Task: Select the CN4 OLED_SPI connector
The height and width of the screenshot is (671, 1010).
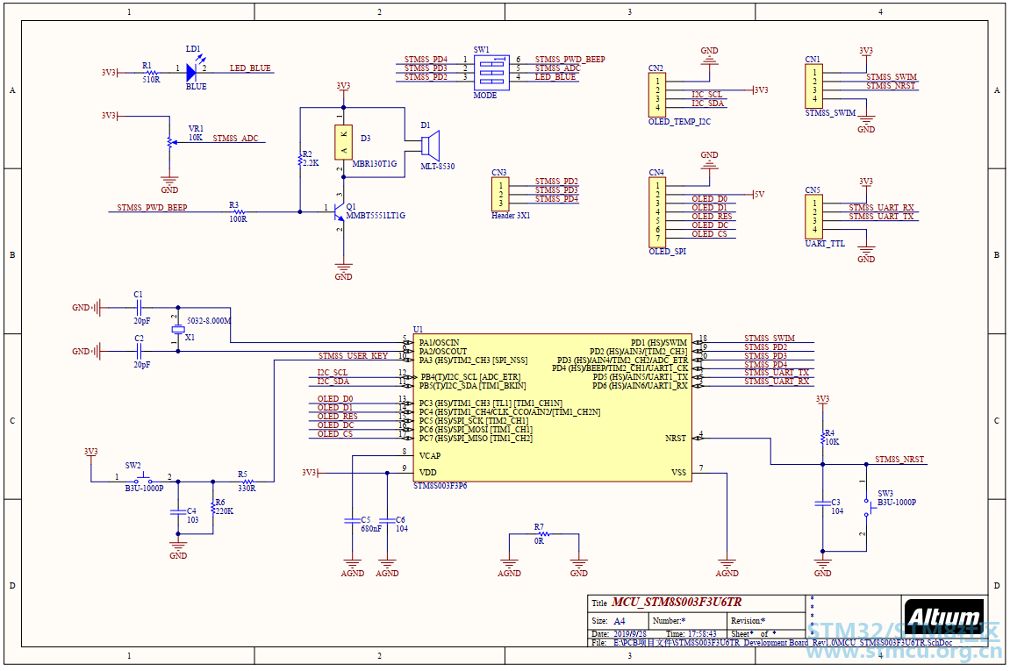Action: (657, 212)
